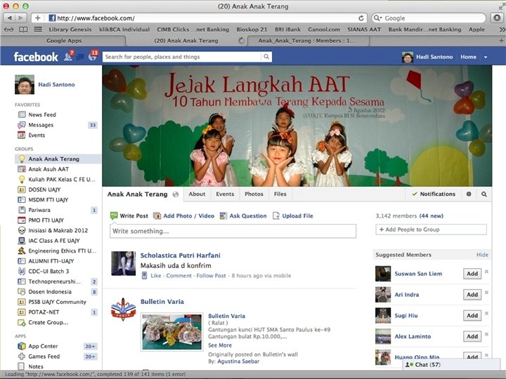Expand Chat (57) panel
Viewport: 506px width, 379px height.
pyautogui.click(x=451, y=364)
